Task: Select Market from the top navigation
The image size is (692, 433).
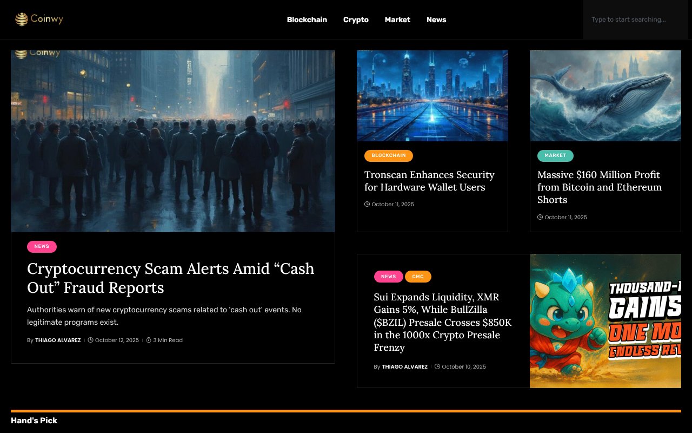Action: 397,19
